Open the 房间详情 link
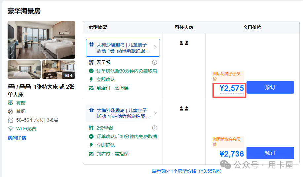This screenshot has height=177, width=303. pyautogui.click(x=17, y=138)
